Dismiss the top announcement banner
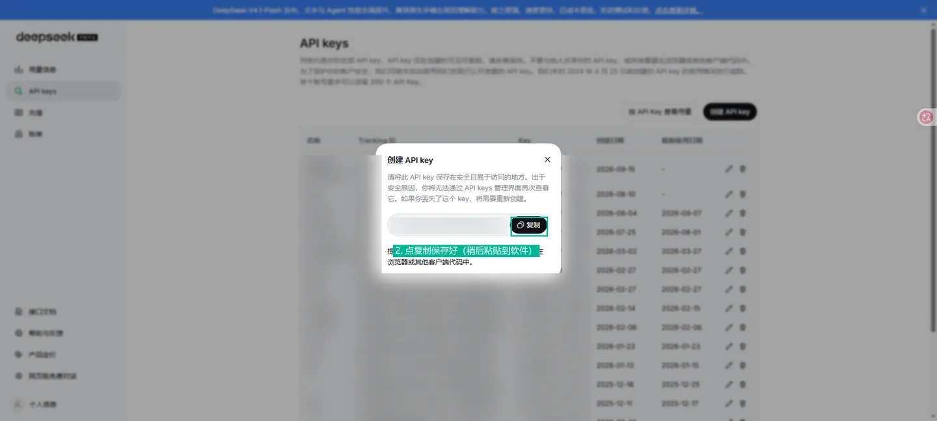 [923, 10]
